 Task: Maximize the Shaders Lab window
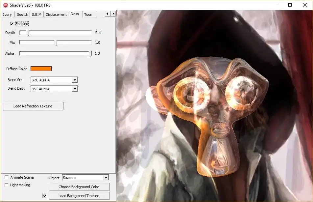[290, 5]
